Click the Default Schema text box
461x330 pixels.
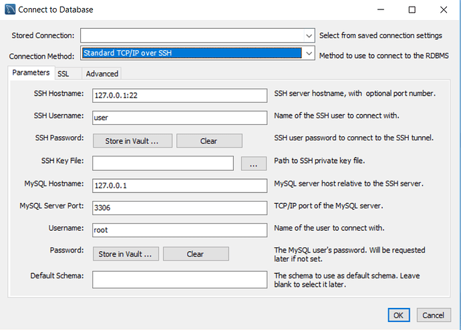(x=180, y=279)
